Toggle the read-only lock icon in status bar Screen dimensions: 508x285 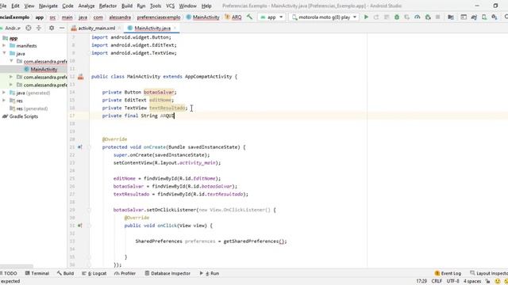coord(487,282)
